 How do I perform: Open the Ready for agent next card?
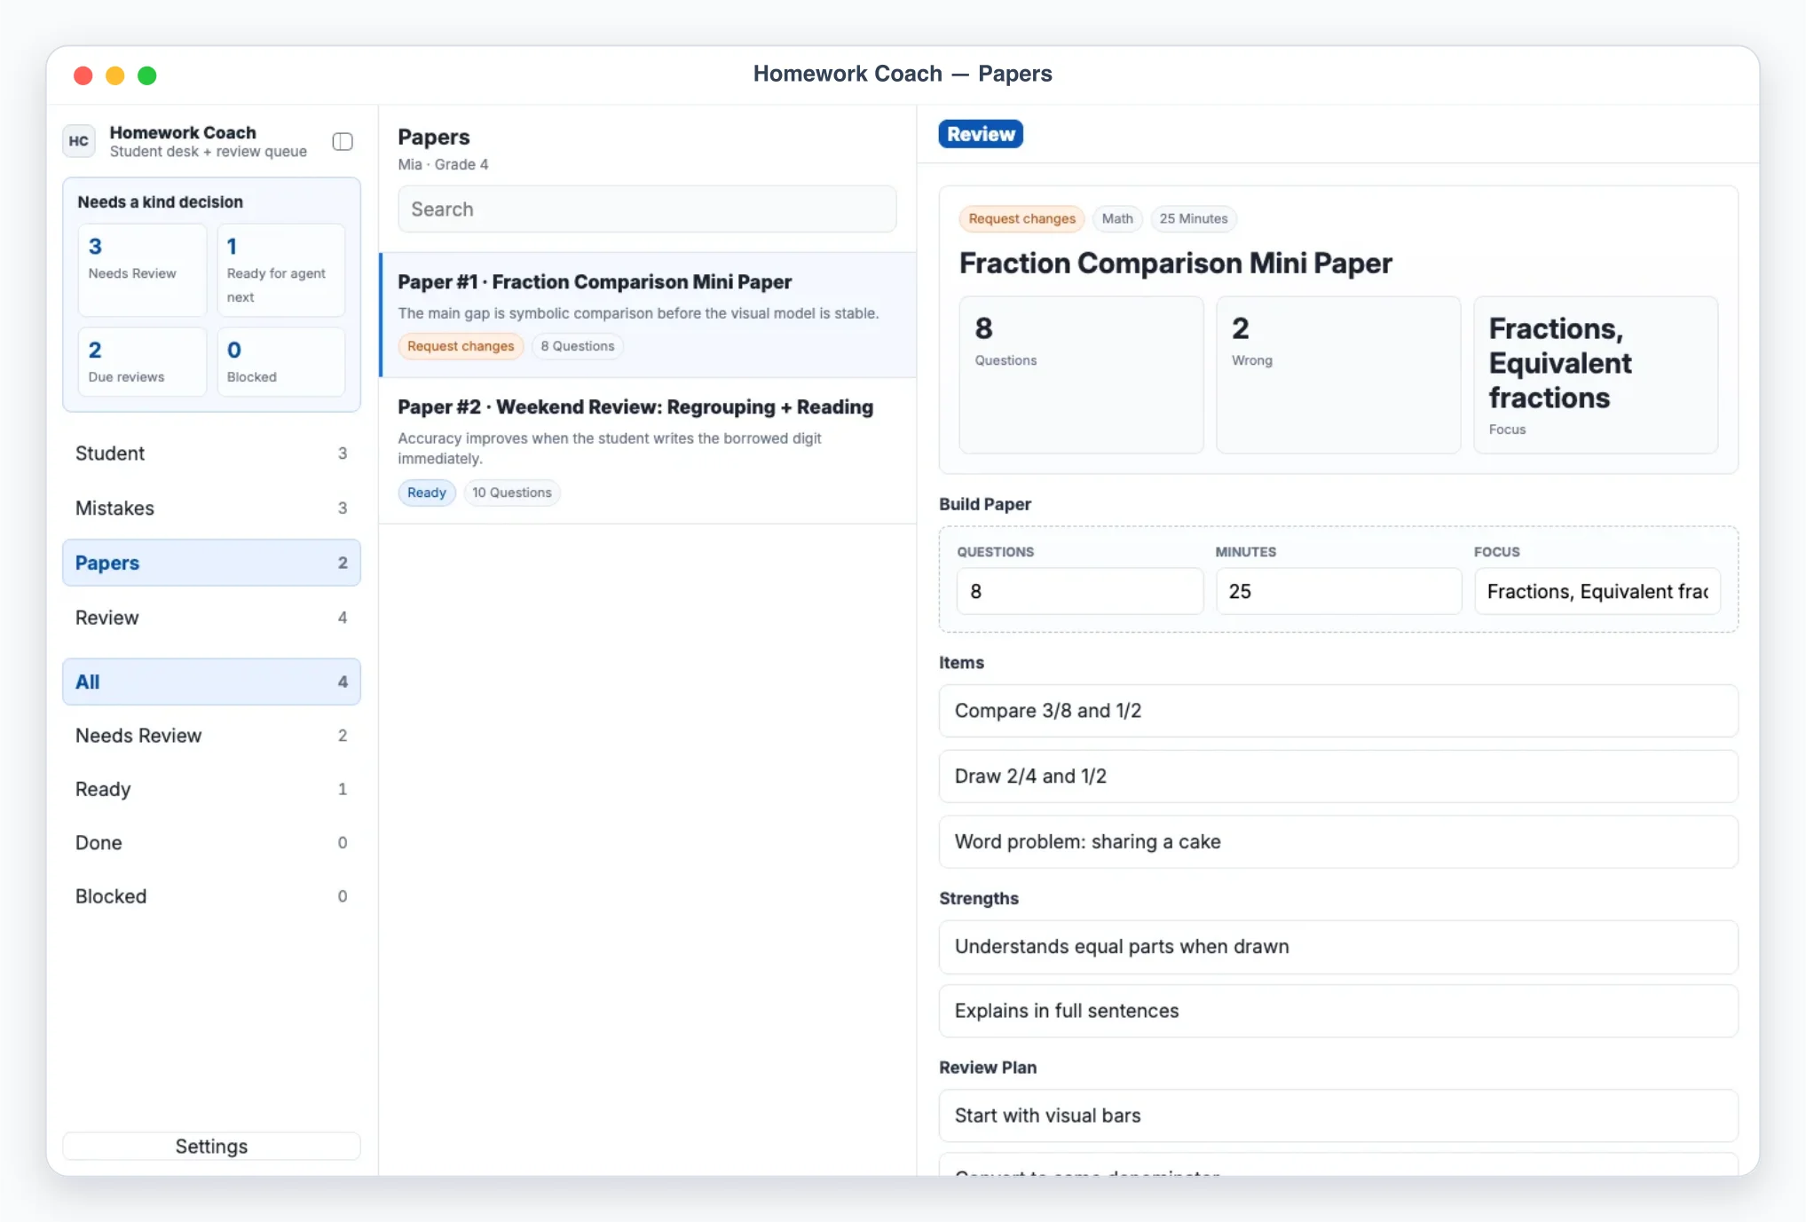[x=281, y=270]
